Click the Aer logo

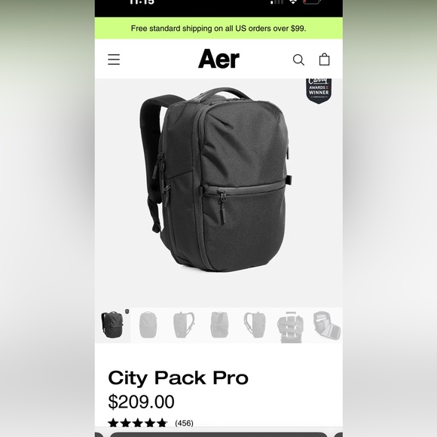click(x=218, y=59)
